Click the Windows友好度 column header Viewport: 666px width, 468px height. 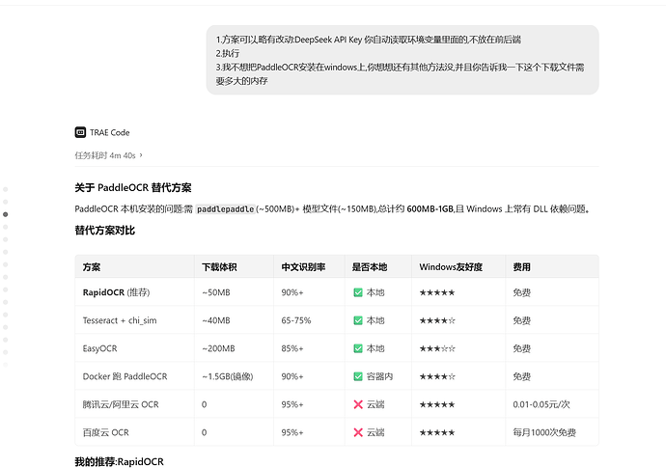pos(451,267)
